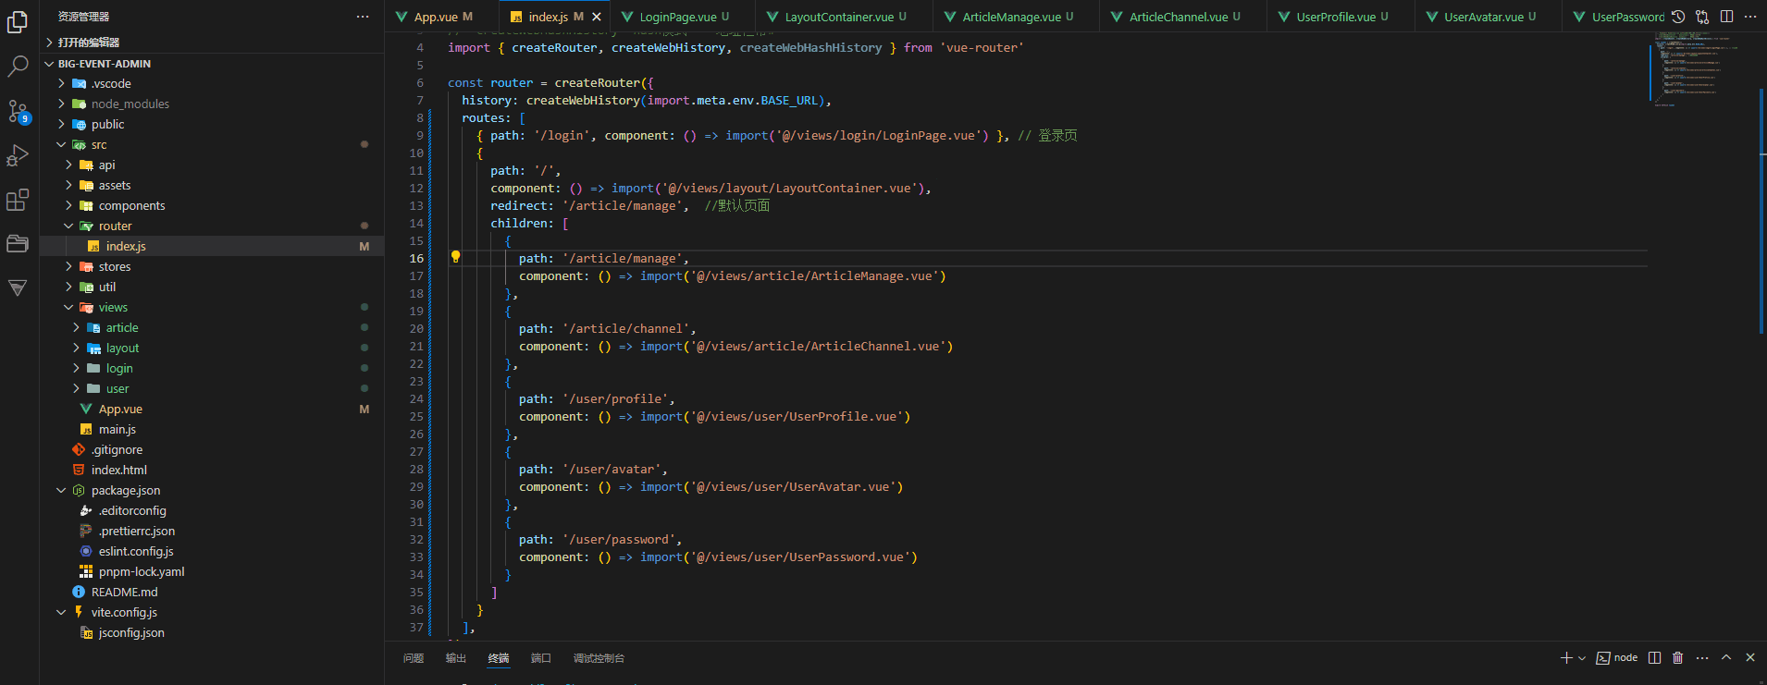The height and width of the screenshot is (685, 1767).
Task: Expand the 打开的编辑器 section
Action: [211, 43]
